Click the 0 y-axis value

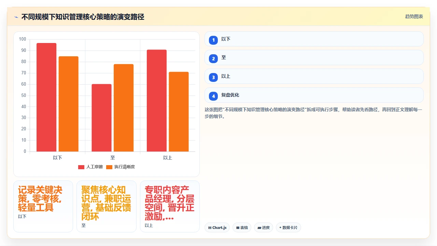25,151
